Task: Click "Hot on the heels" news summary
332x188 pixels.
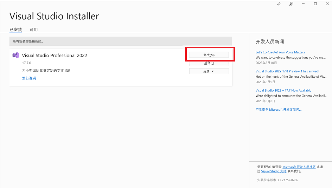Action: [x=291, y=77]
